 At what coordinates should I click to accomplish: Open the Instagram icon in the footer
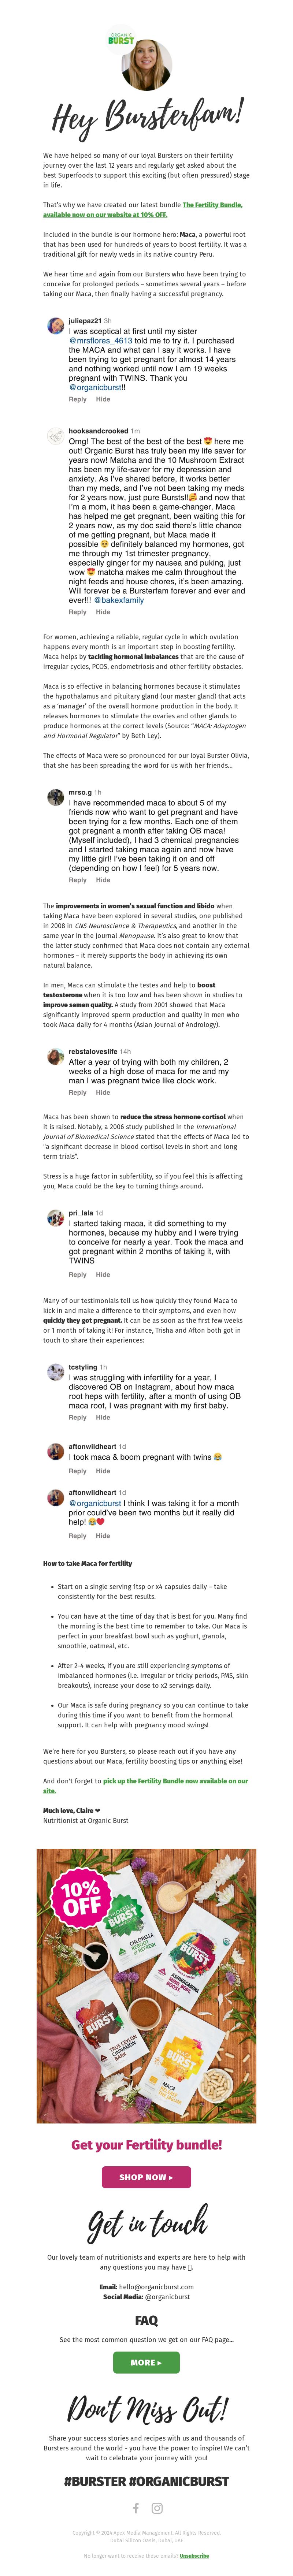157,2508
